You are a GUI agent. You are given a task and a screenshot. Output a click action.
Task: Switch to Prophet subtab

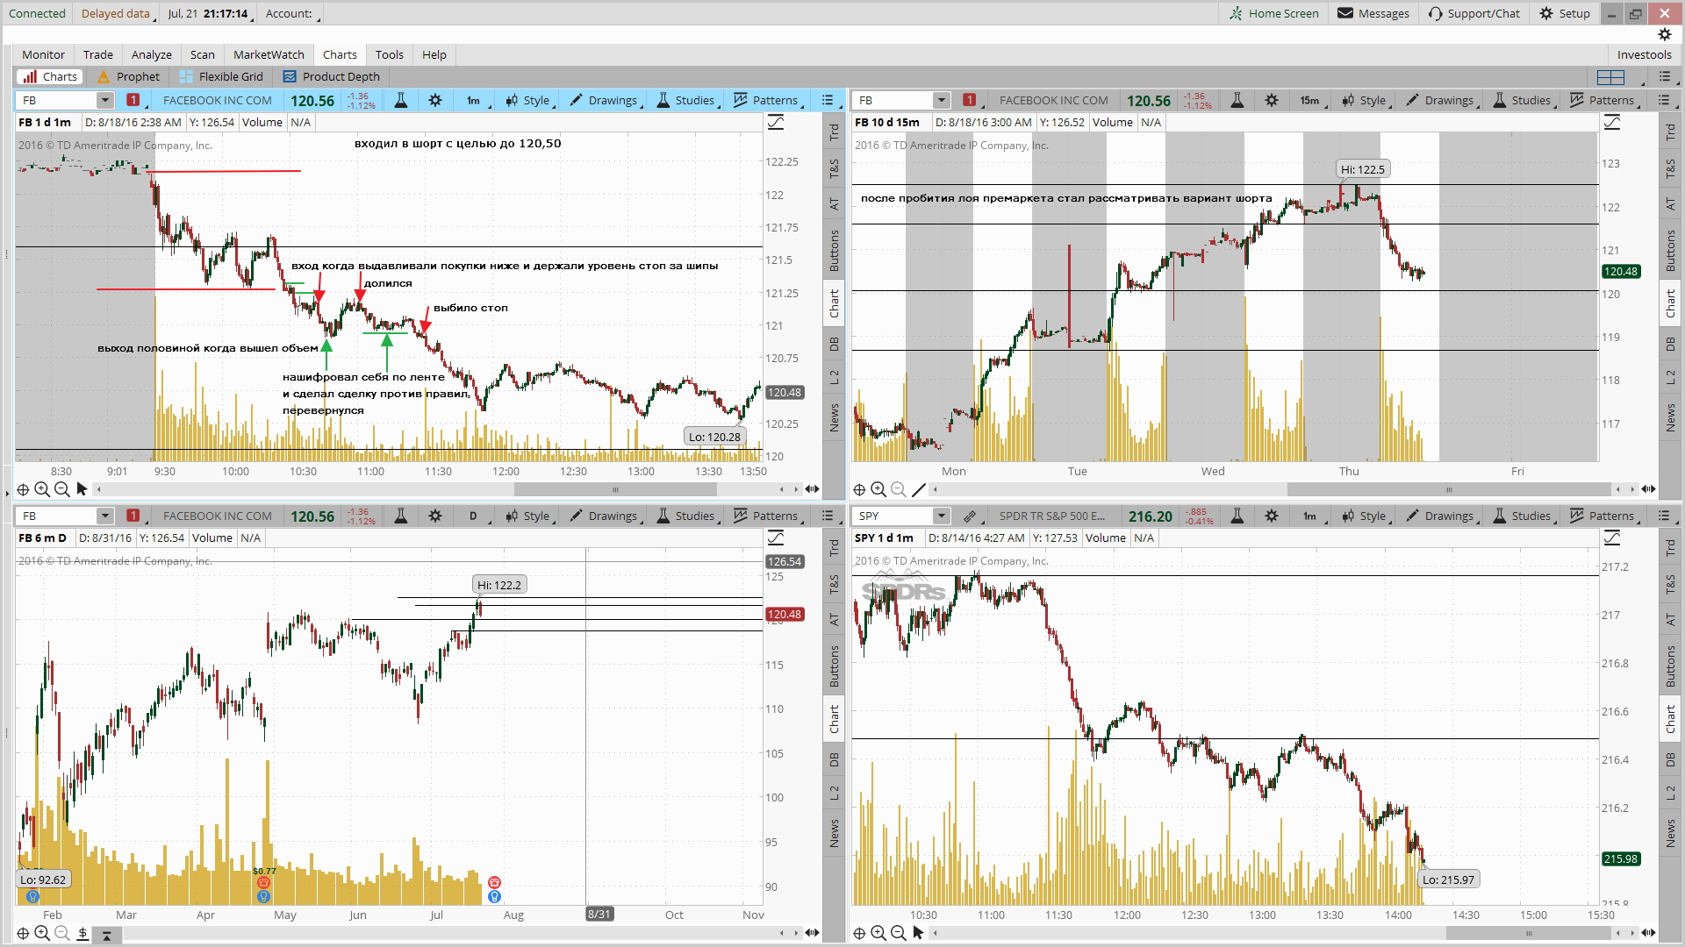129,76
